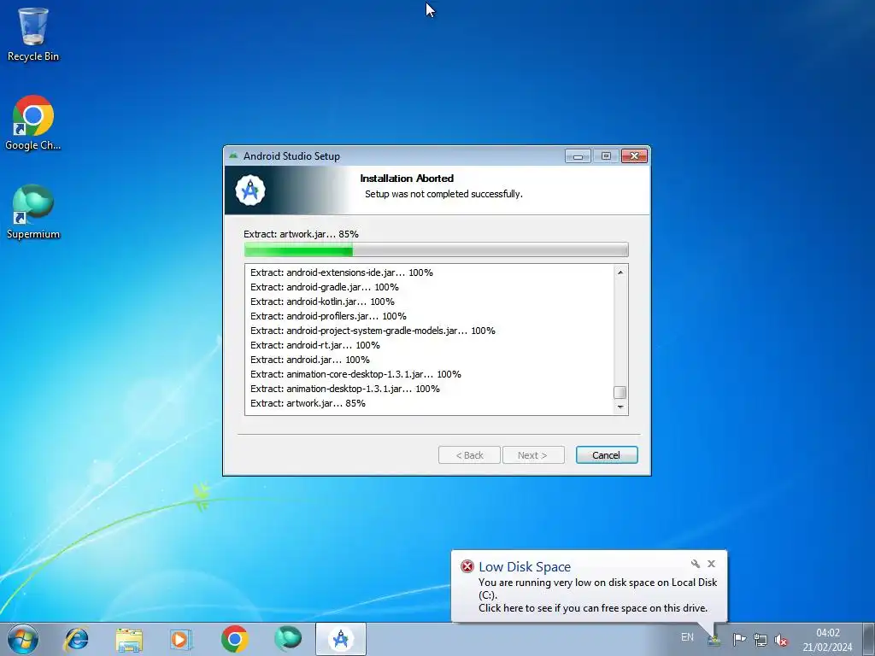Screen dimensions: 875x656
Task: Click the Android Studio Setup window title
Action: (x=291, y=156)
